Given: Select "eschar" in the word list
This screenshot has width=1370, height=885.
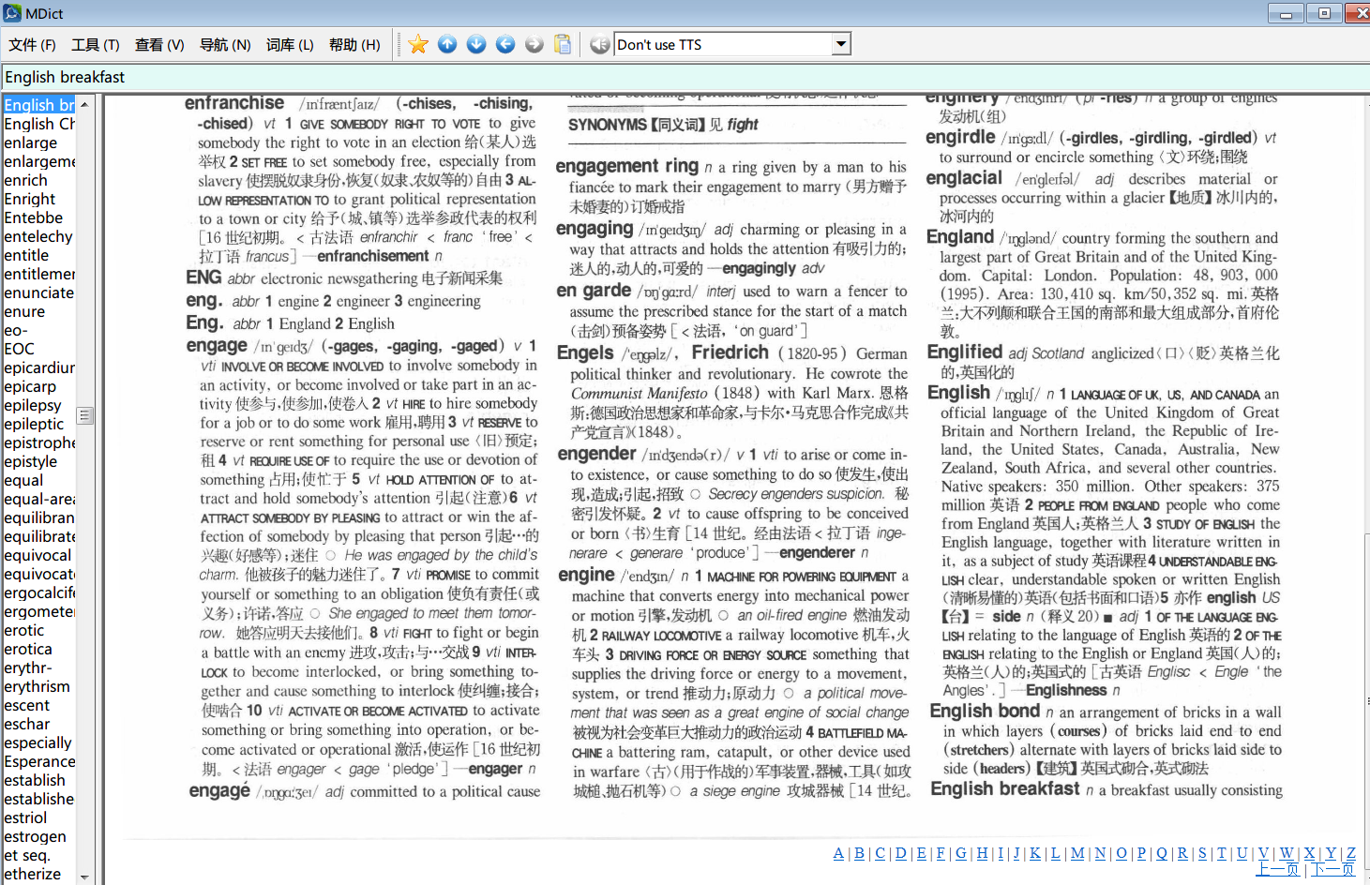Looking at the screenshot, I should pyautogui.click(x=26, y=724).
